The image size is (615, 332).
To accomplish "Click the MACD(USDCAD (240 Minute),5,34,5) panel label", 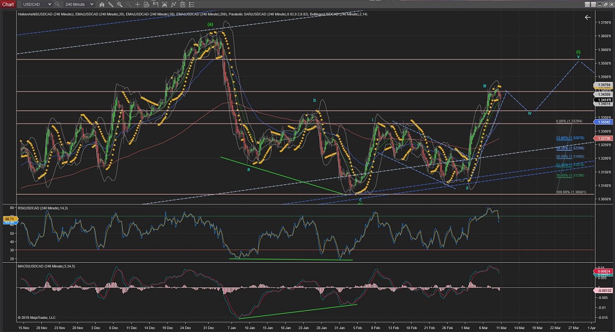I will [x=46, y=266].
